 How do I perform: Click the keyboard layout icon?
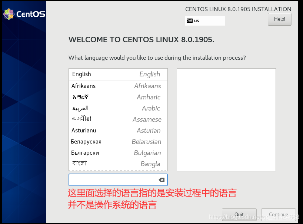pyautogui.click(x=190, y=21)
